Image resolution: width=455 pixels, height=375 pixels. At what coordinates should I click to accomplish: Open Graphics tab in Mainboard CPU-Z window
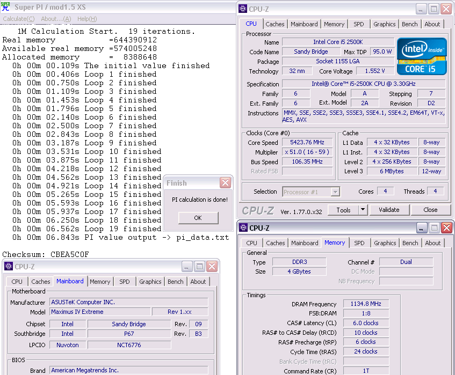[x=150, y=282]
